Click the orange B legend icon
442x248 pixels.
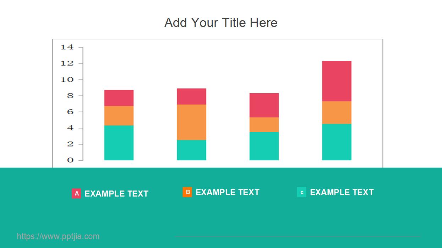pyautogui.click(x=187, y=192)
